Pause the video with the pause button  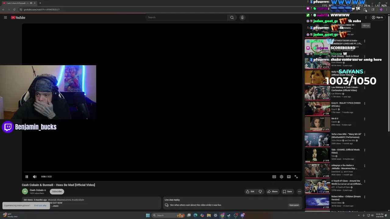click(x=27, y=177)
